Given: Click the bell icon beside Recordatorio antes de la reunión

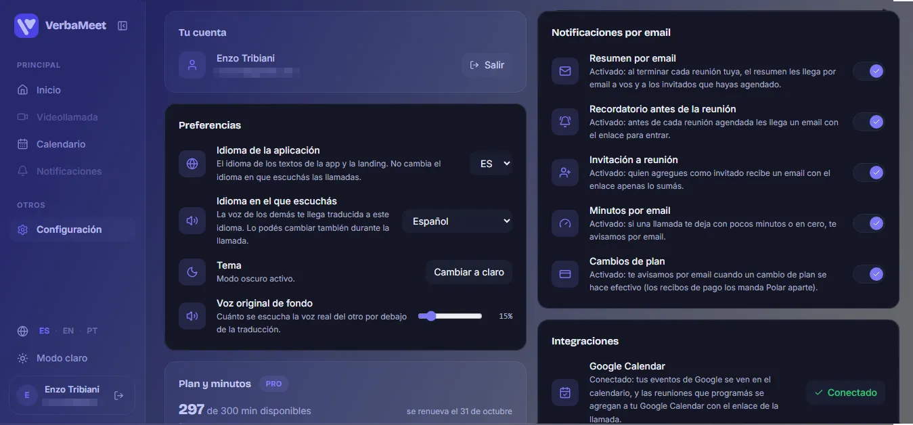Looking at the screenshot, I should click(x=565, y=122).
